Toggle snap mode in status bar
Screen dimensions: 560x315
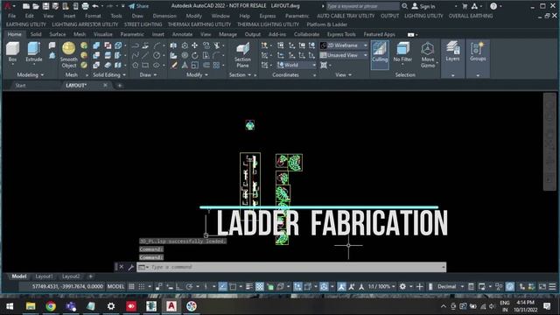click(142, 286)
